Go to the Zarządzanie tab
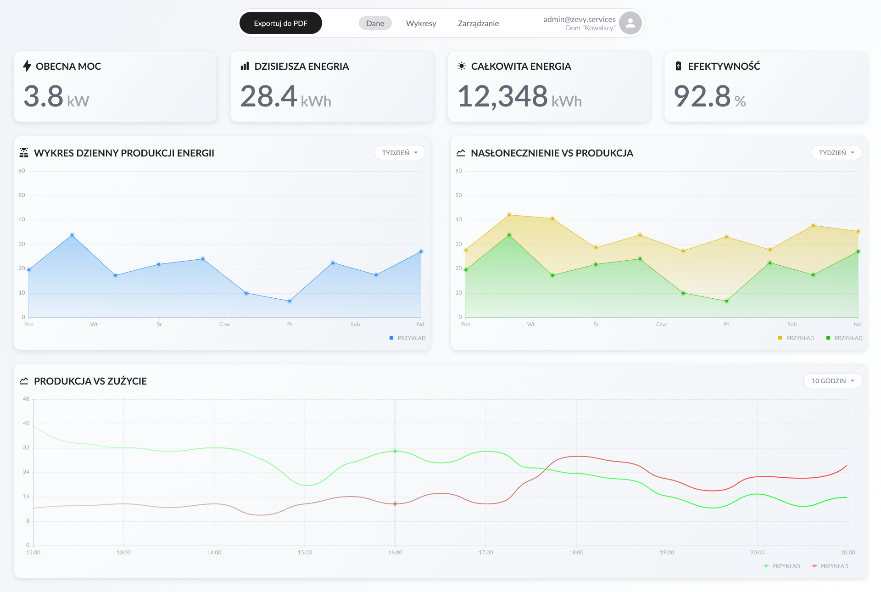The image size is (881, 592). (x=478, y=23)
